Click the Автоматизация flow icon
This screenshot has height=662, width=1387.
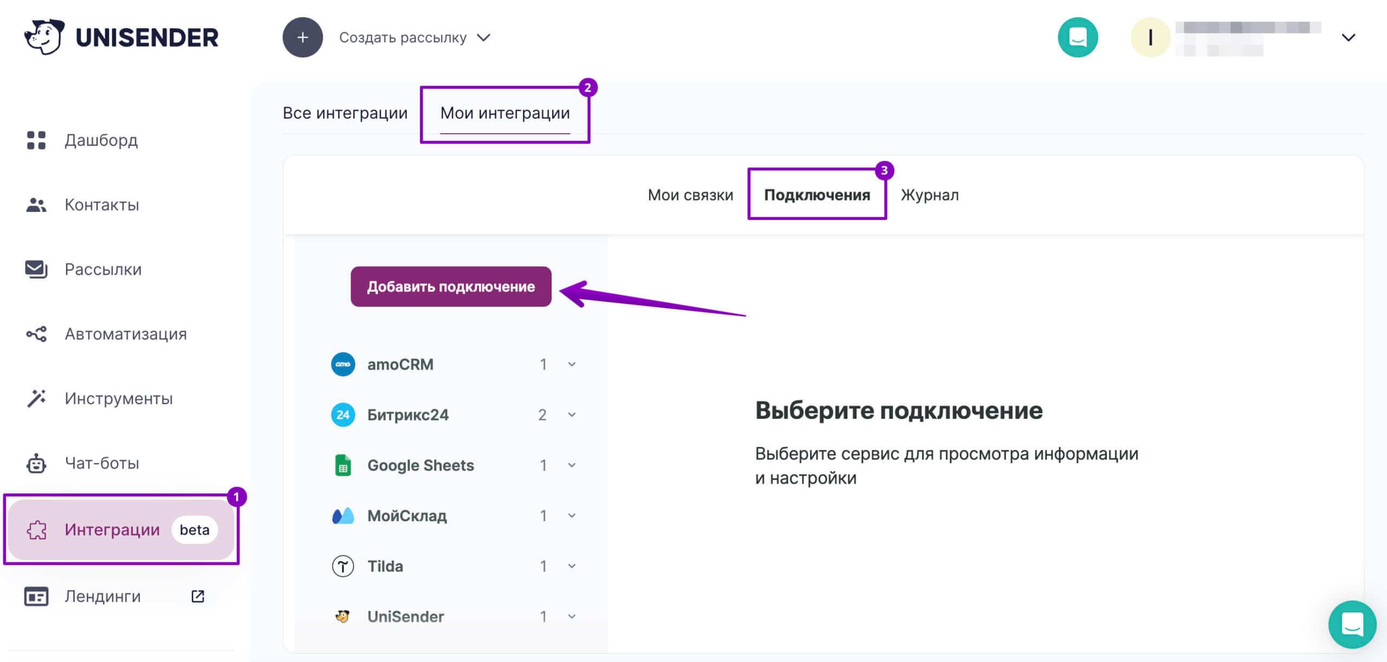[36, 334]
